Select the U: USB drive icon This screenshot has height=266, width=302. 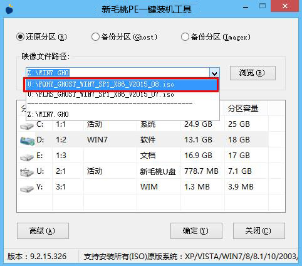coord(27,172)
